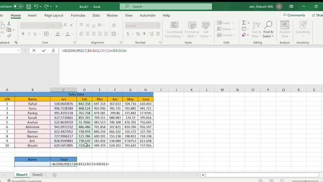The height and width of the screenshot is (182, 323).
Task: Switch to the Page Layout tab
Action: click(54, 16)
